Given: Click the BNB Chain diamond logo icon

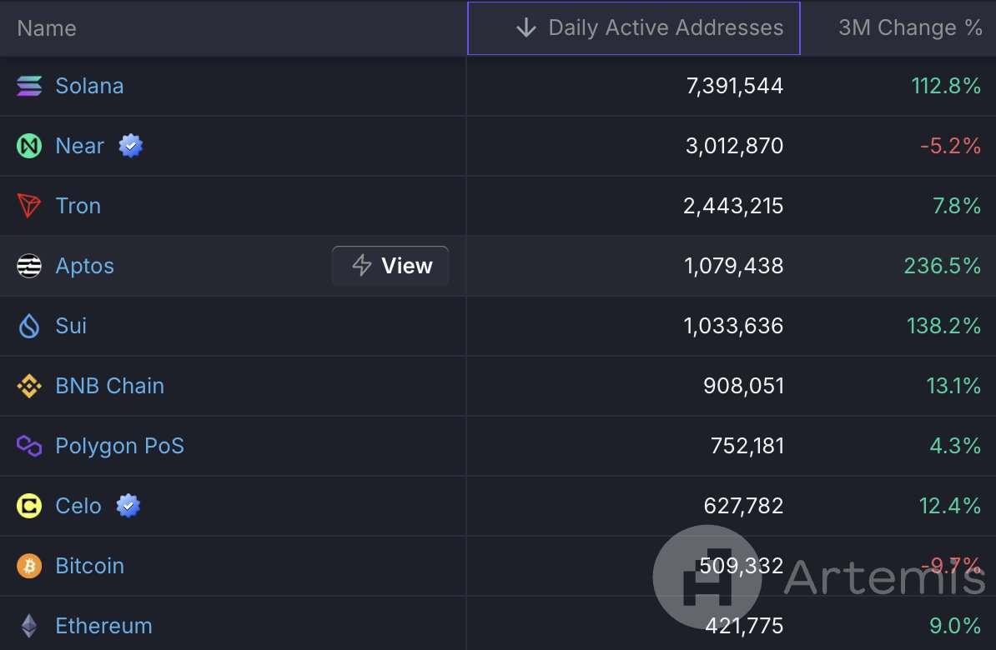Looking at the screenshot, I should coord(28,386).
